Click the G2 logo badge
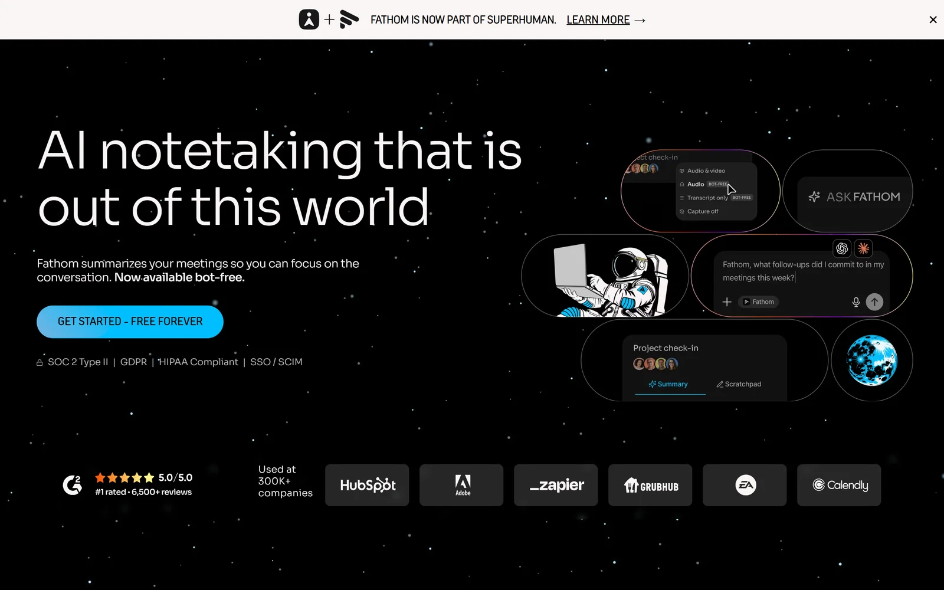This screenshot has width=944, height=590. [73, 485]
